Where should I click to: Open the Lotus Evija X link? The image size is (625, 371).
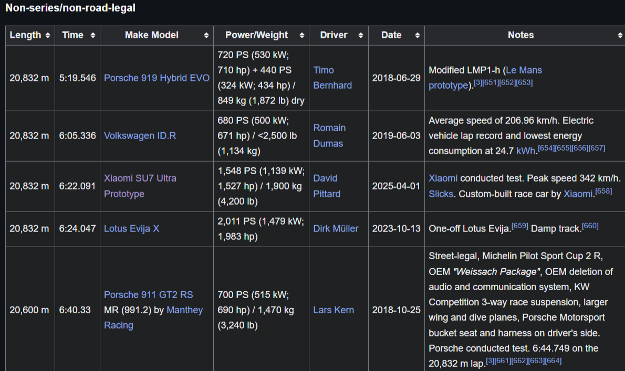coord(131,228)
